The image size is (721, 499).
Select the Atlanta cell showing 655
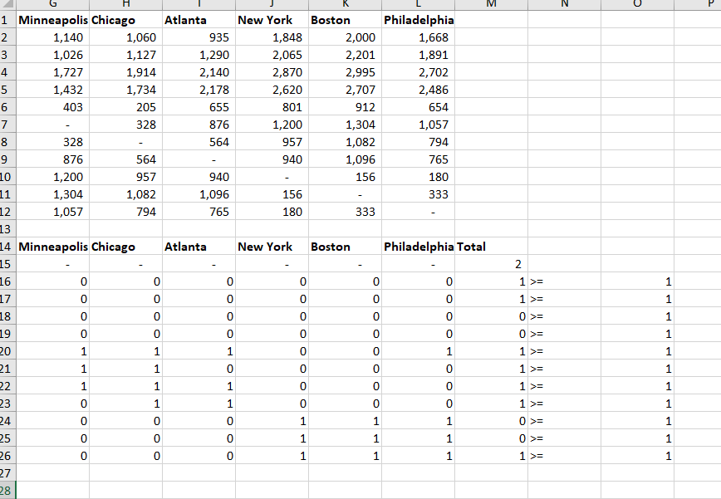click(x=199, y=107)
